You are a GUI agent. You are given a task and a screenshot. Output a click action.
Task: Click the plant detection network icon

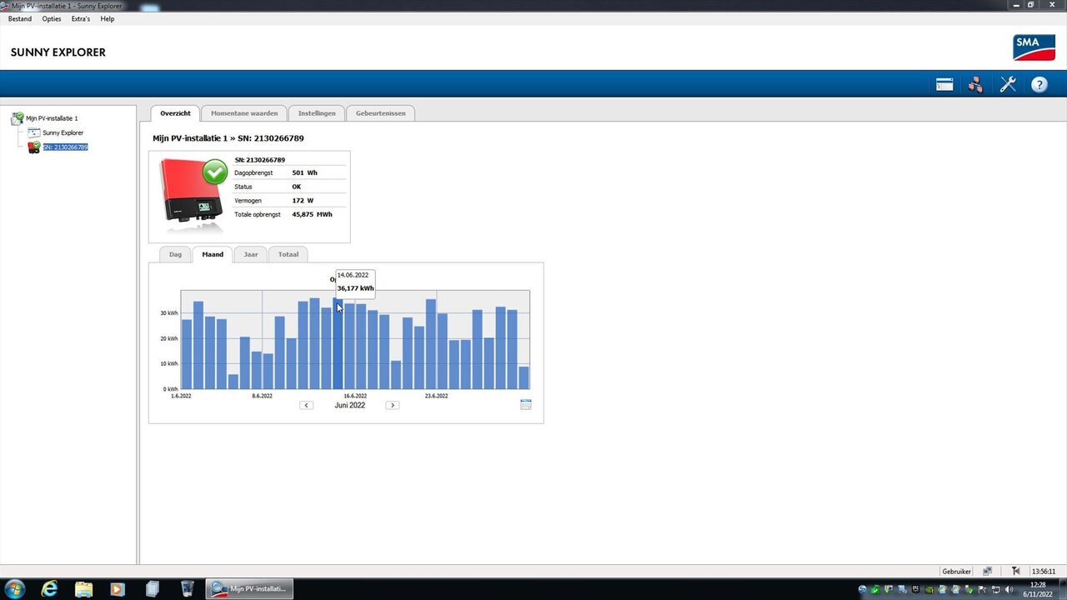click(975, 83)
